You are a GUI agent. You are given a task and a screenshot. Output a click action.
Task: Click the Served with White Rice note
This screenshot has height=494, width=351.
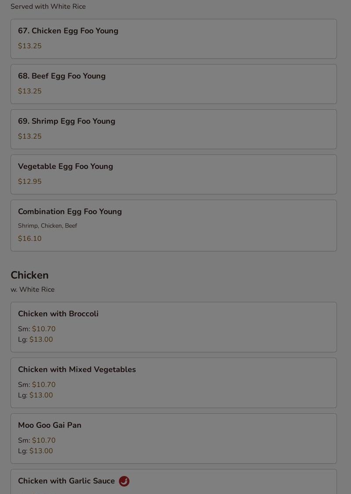tap(48, 6)
